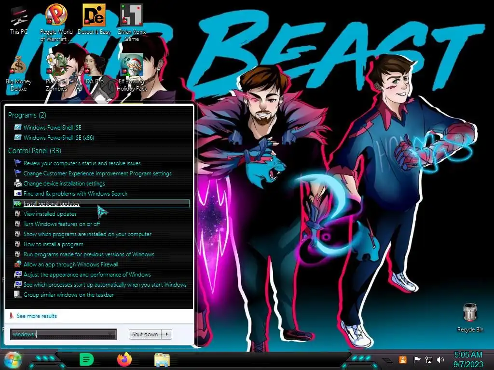Select Install optional updates result

coord(101,204)
